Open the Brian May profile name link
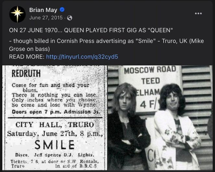This screenshot has width=215, height=172. coord(43,10)
